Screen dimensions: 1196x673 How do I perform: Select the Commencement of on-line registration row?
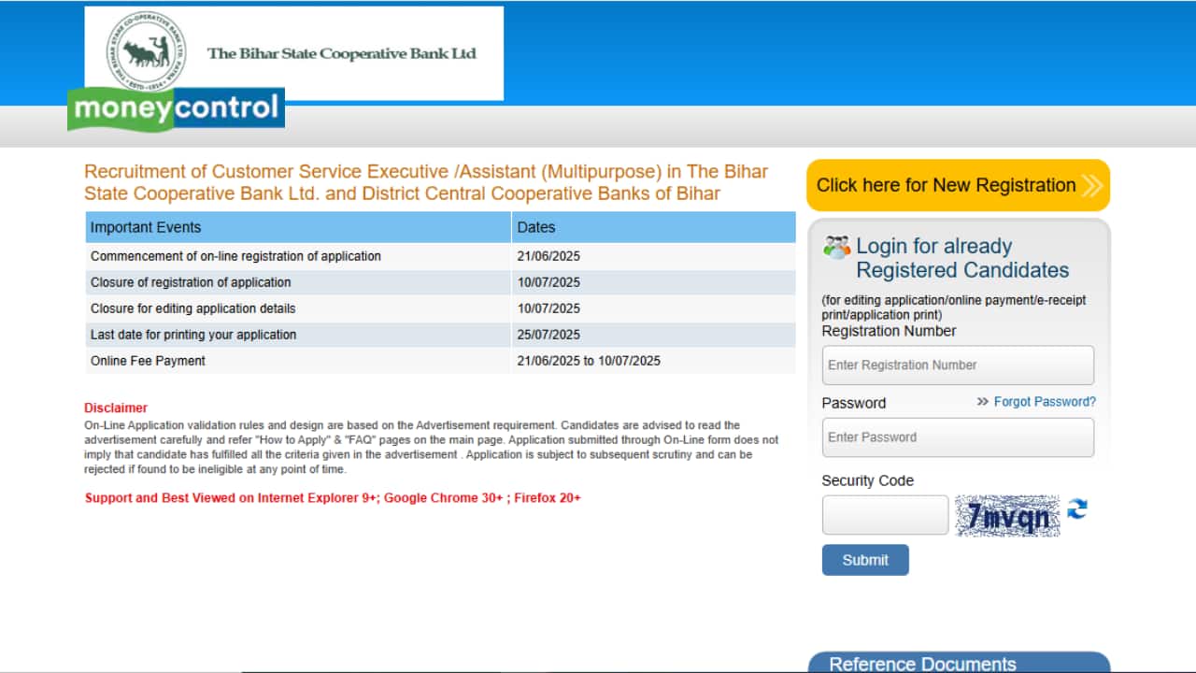coord(374,256)
